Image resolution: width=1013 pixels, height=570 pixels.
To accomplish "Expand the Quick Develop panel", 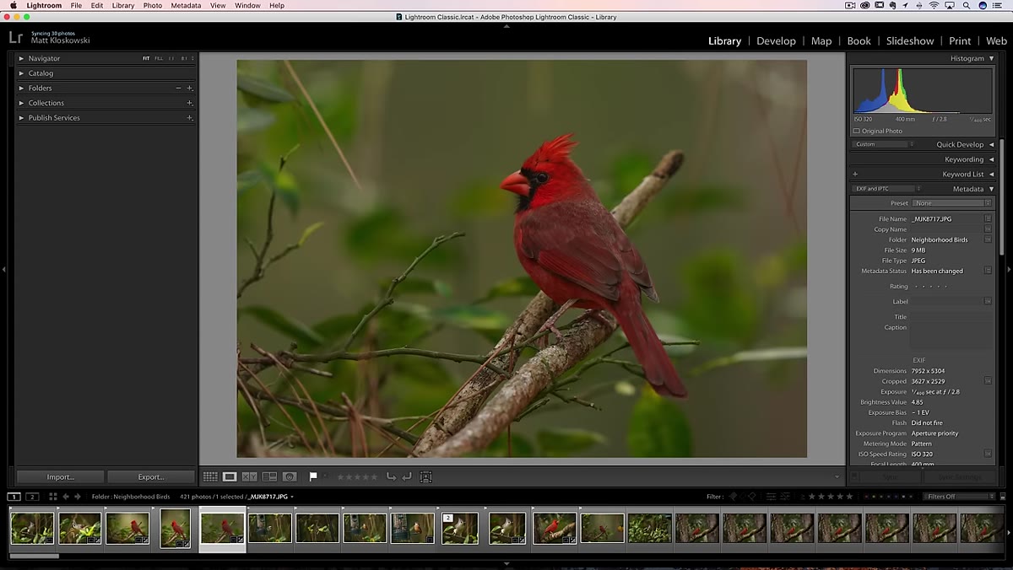I will [991, 144].
